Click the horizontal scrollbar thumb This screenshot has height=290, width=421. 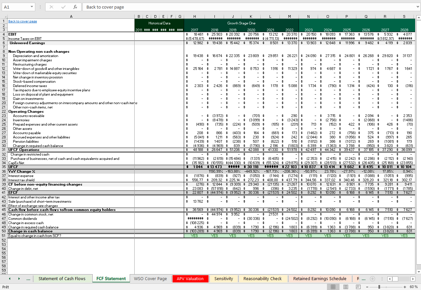(x=396, y=279)
